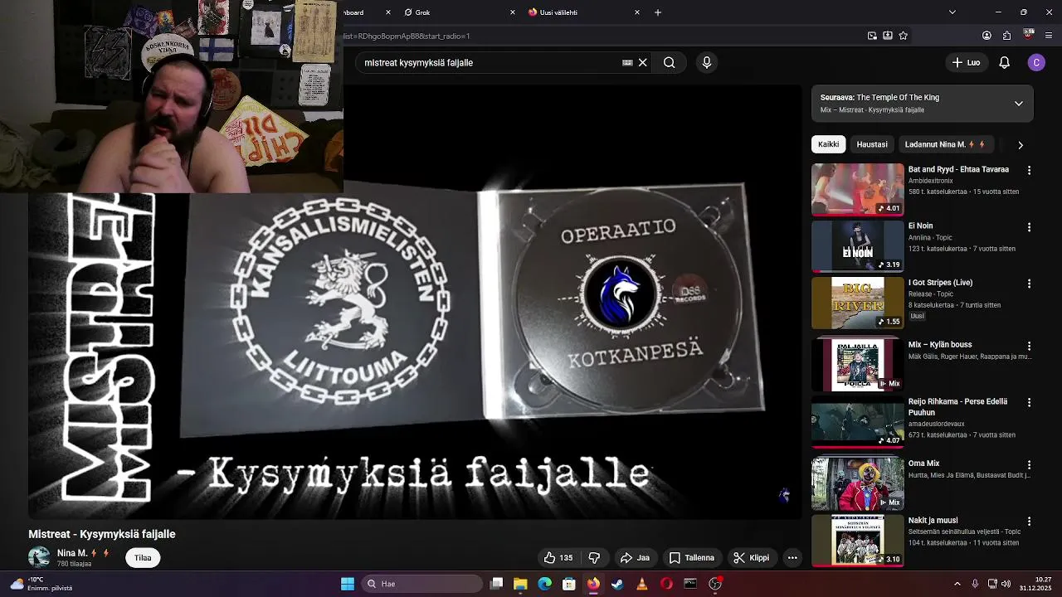Viewport: 1062px width, 597px height.
Task: Open YouTube notifications bell
Action: coord(1004,62)
